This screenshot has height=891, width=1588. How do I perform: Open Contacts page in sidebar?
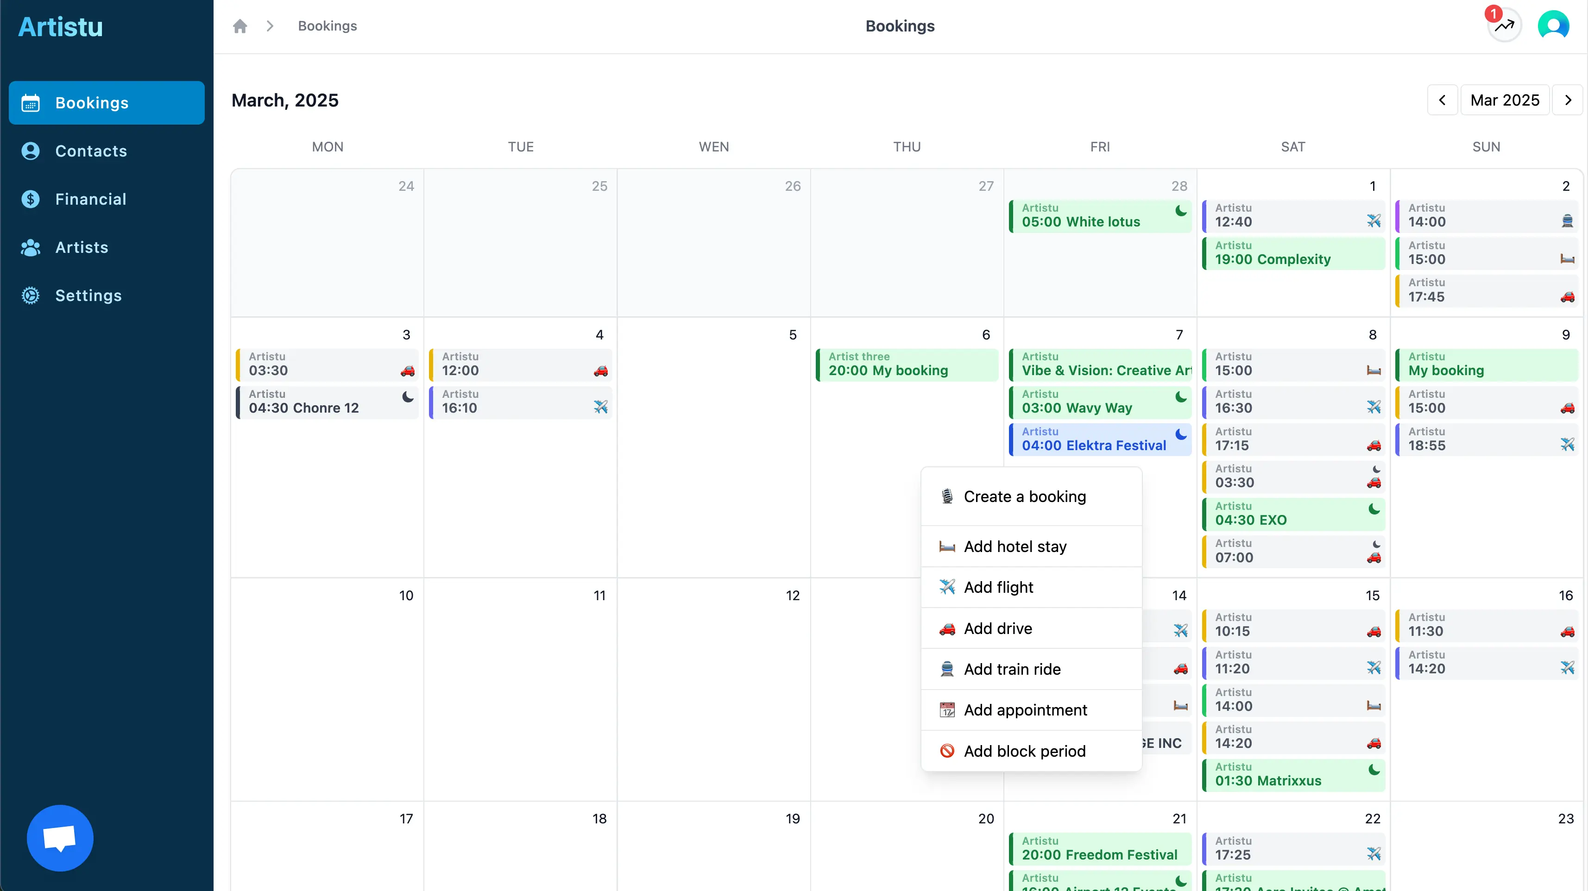[x=91, y=151]
